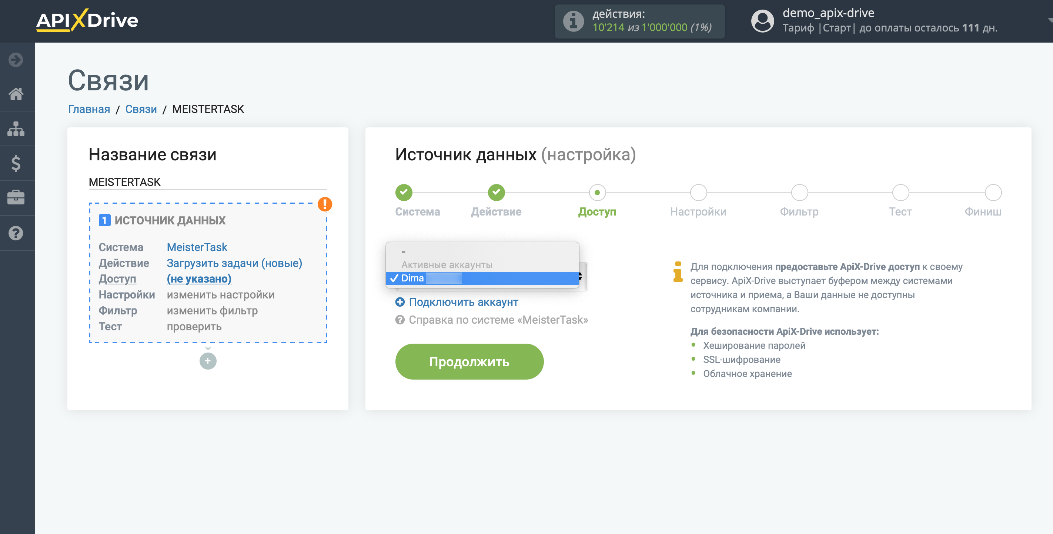This screenshot has height=534, width=1053.
Task: Expand the sidebar with the arrow icon
Action: tap(16, 60)
